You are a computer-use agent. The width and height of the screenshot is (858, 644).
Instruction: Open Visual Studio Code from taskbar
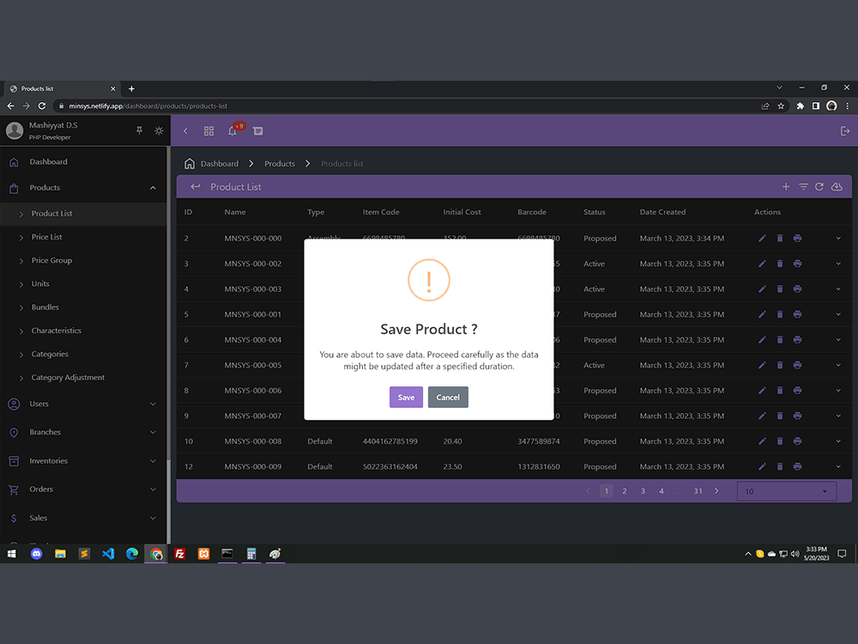(x=108, y=554)
